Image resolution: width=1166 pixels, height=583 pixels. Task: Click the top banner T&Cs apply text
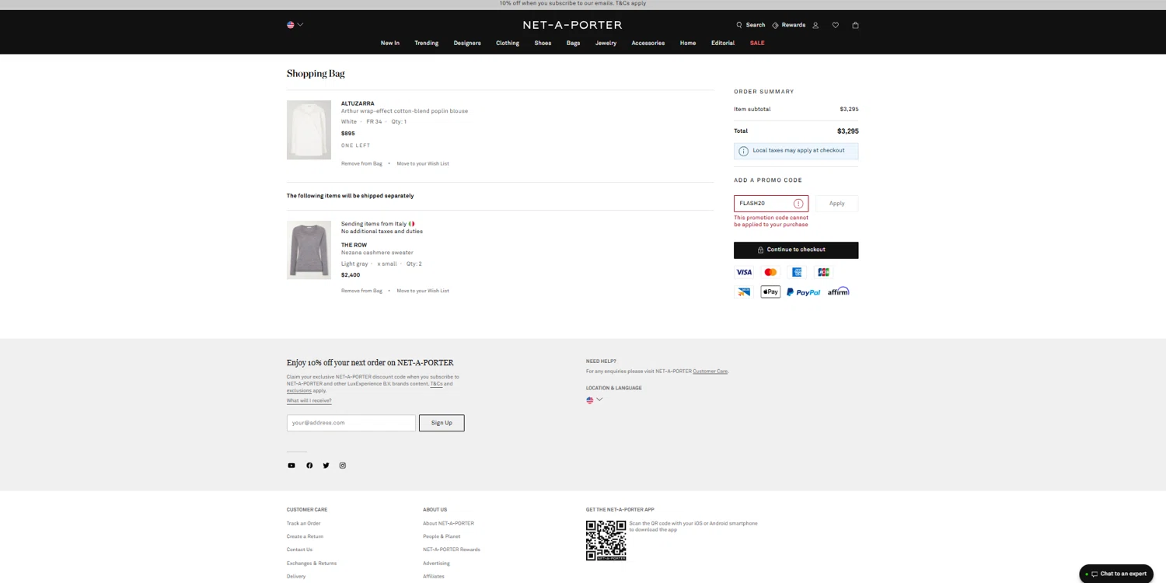[630, 3]
